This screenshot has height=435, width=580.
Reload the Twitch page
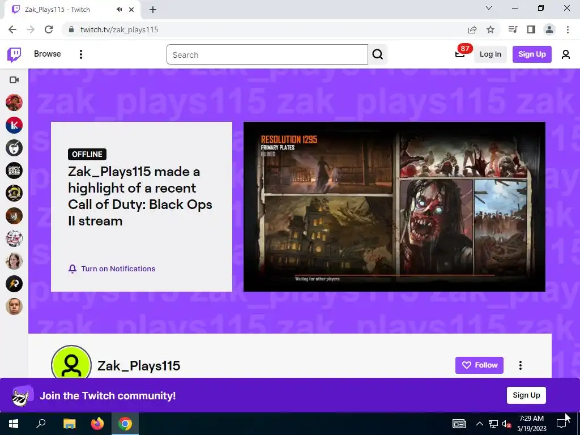coord(49,29)
